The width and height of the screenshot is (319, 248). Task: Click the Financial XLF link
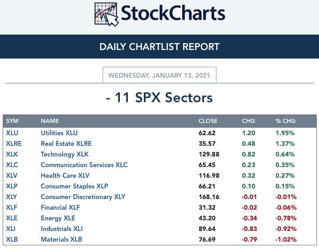tap(60, 208)
